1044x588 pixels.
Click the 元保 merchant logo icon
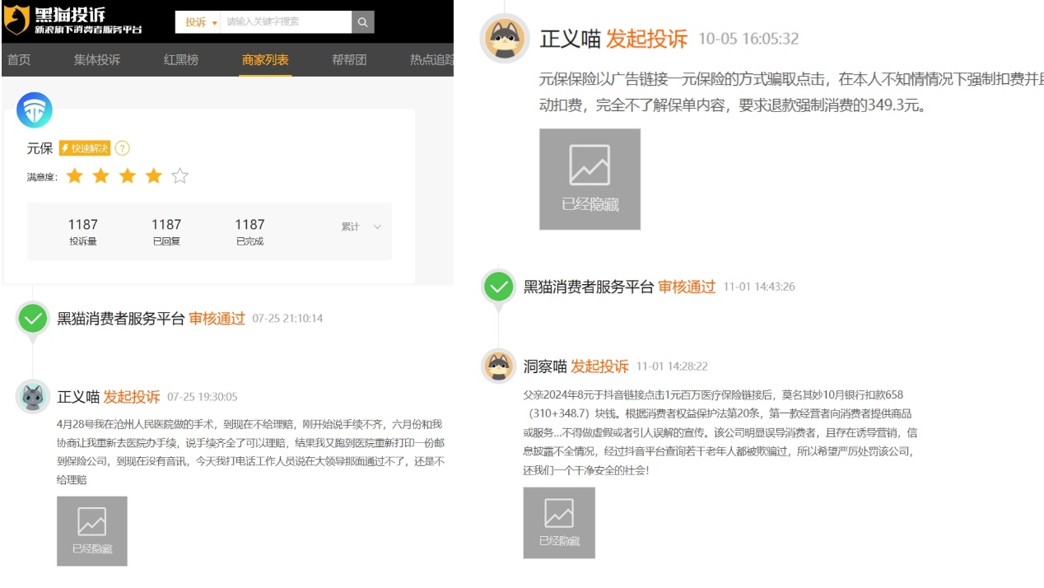click(x=35, y=110)
